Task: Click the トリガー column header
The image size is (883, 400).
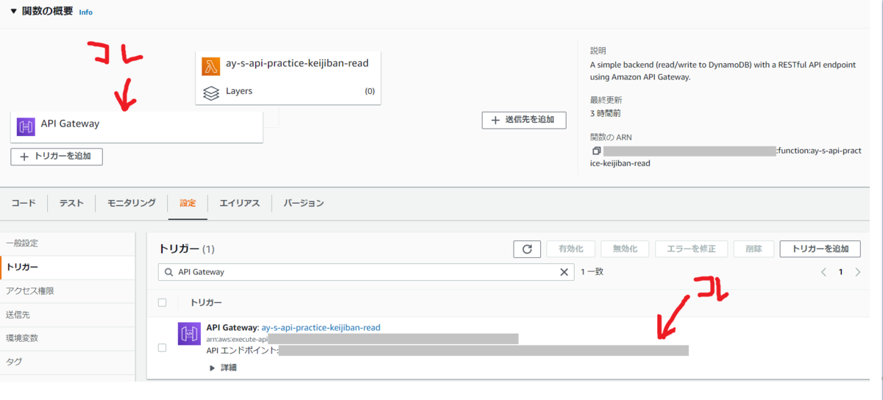Action: pyautogui.click(x=207, y=302)
